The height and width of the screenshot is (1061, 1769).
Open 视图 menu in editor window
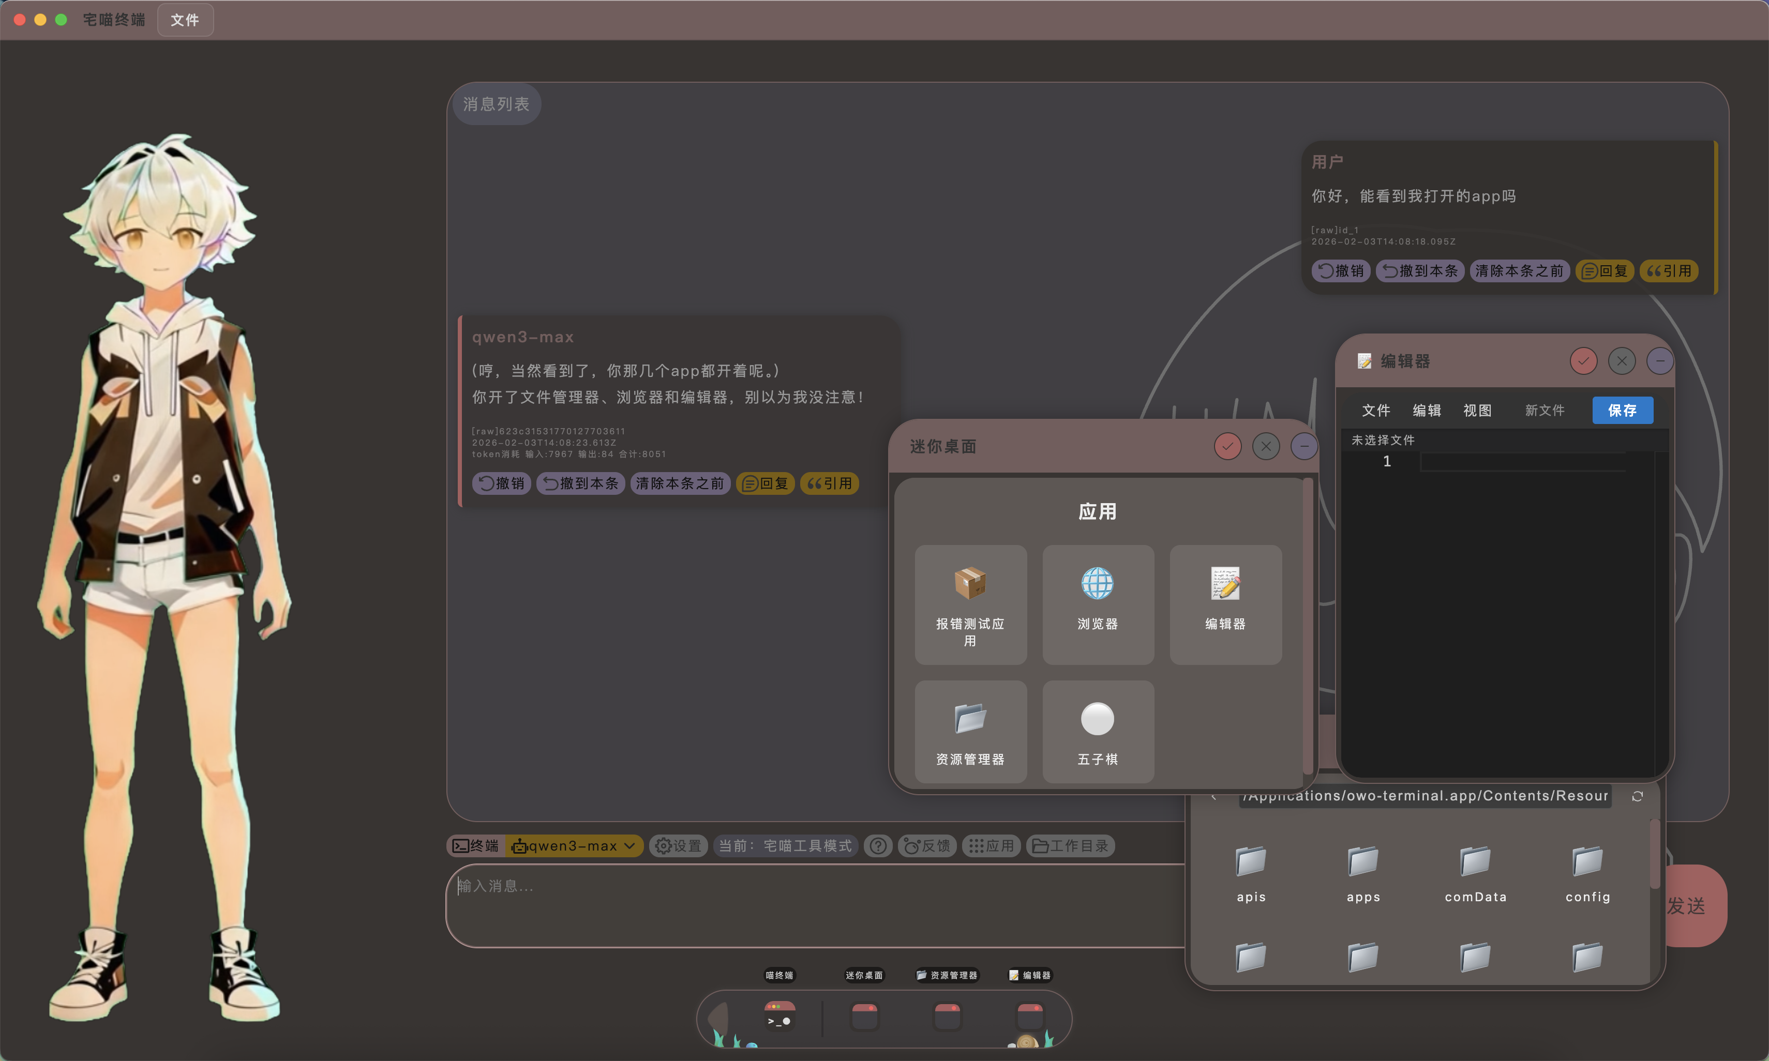1477,411
